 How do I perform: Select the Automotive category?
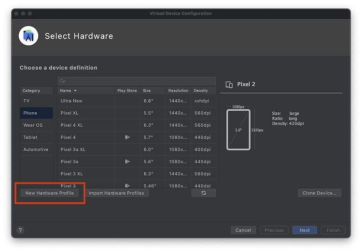(37, 149)
